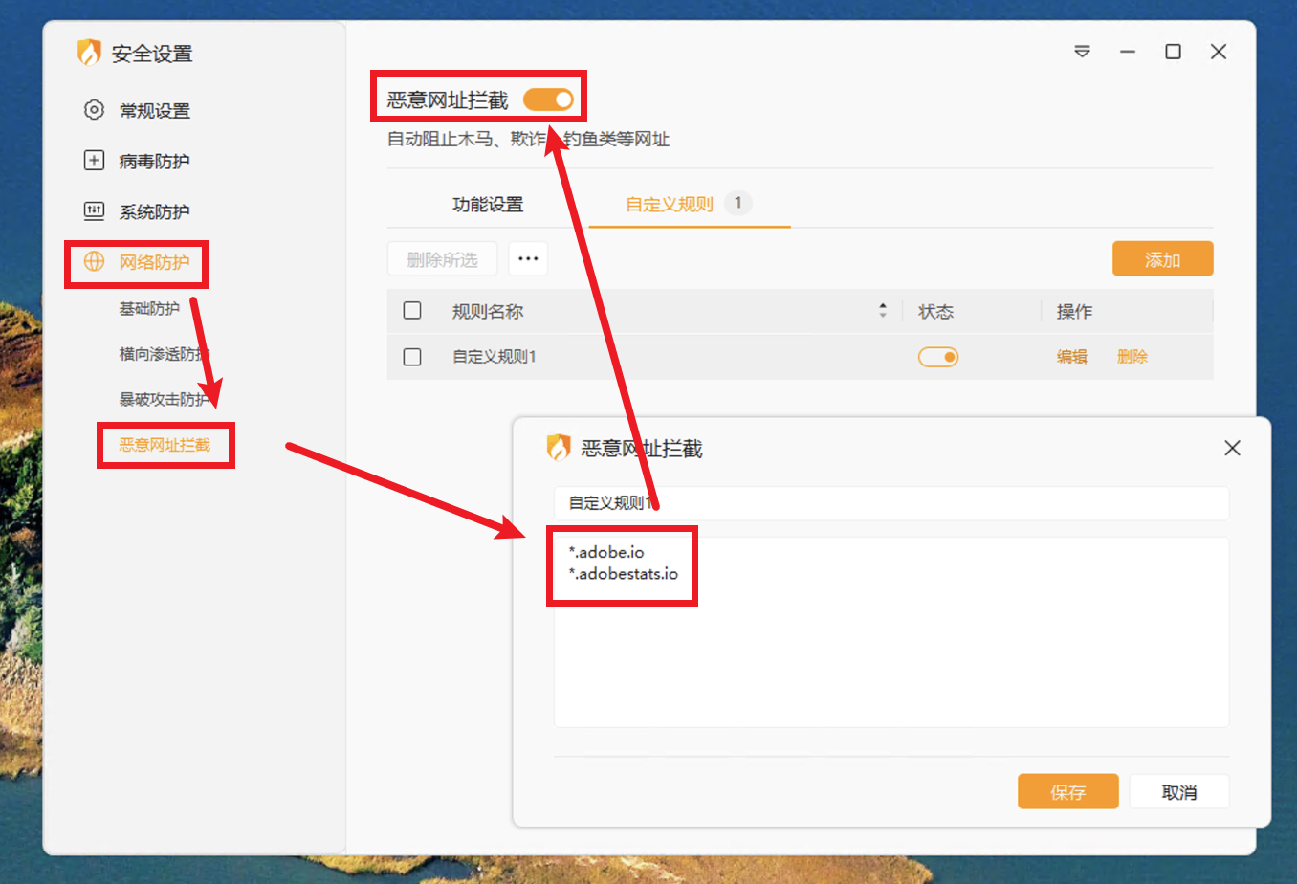This screenshot has height=884, width=1297.
Task: Switch to the 自定义规则 tab
Action: point(670,205)
